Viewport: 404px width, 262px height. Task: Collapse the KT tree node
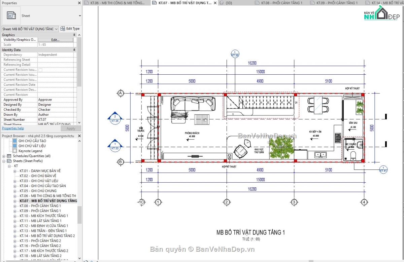click(x=9, y=166)
